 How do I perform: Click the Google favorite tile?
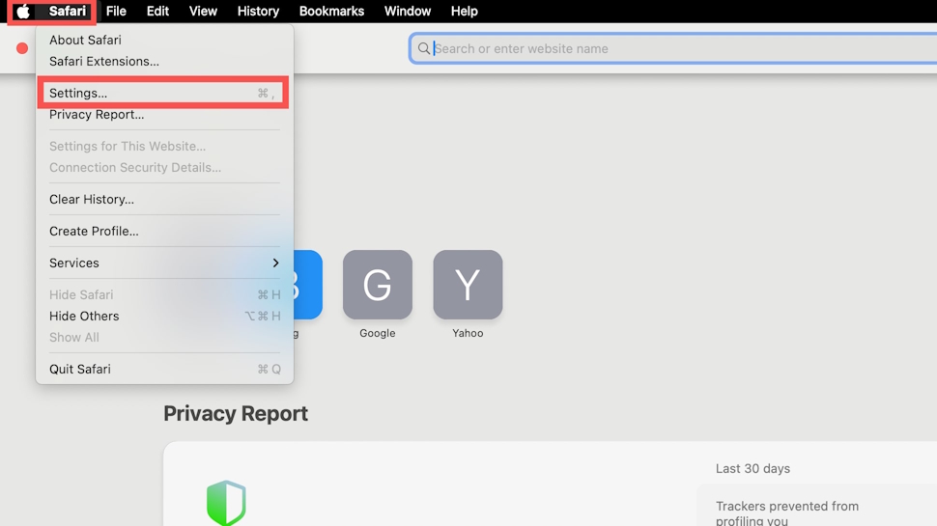378,285
